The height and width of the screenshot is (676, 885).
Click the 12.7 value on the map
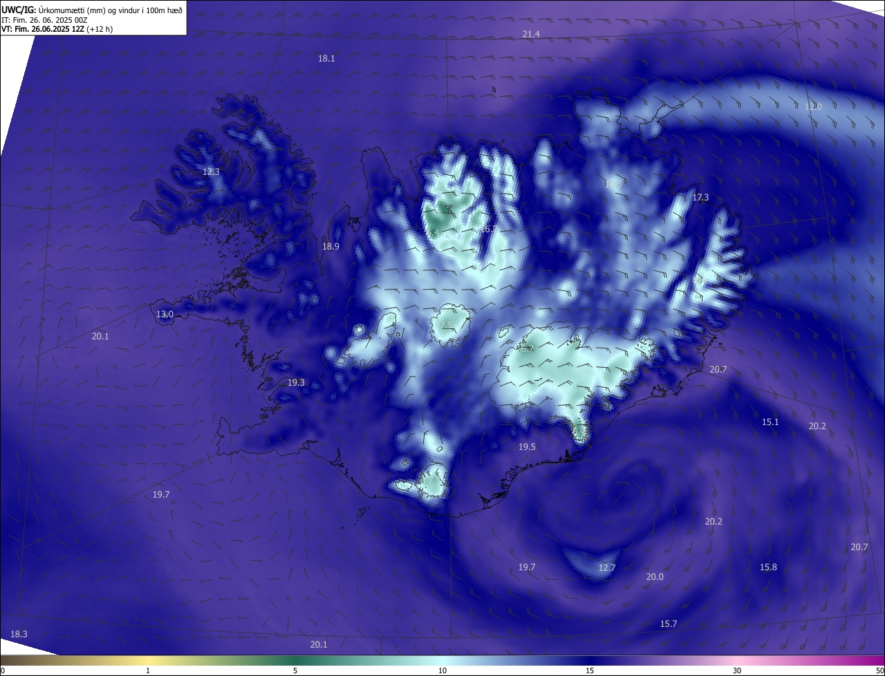606,568
